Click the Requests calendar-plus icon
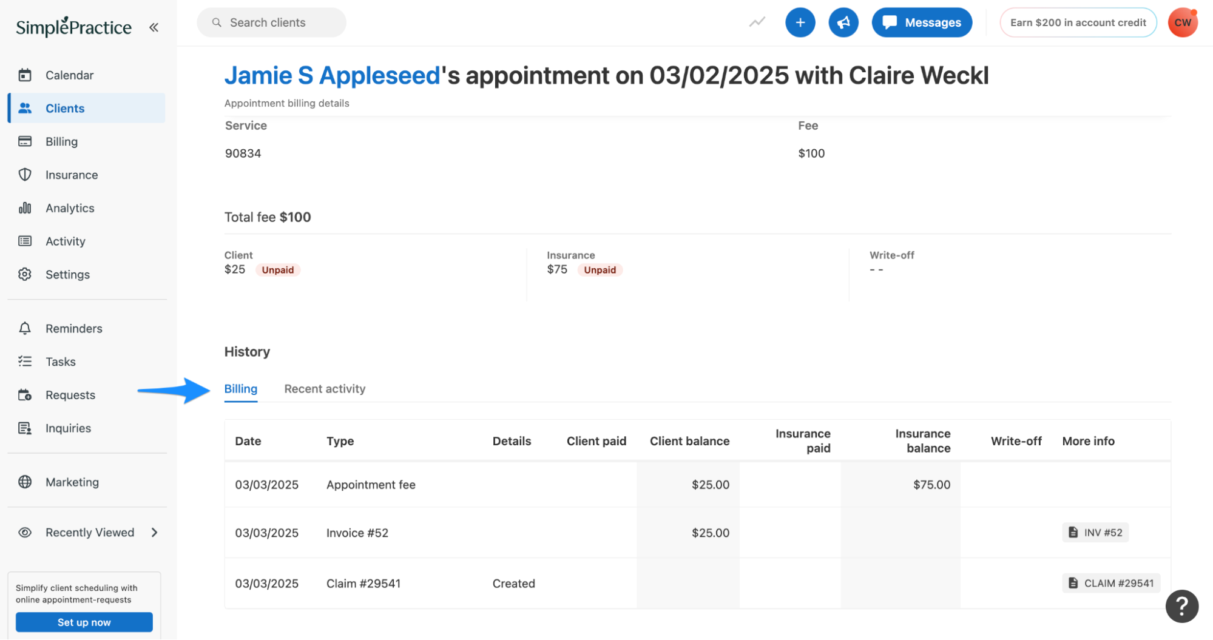The image size is (1213, 640). [25, 395]
